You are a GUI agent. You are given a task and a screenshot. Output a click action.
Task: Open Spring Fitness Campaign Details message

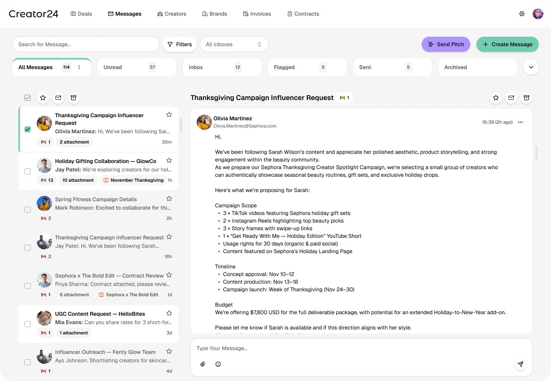coord(98,209)
